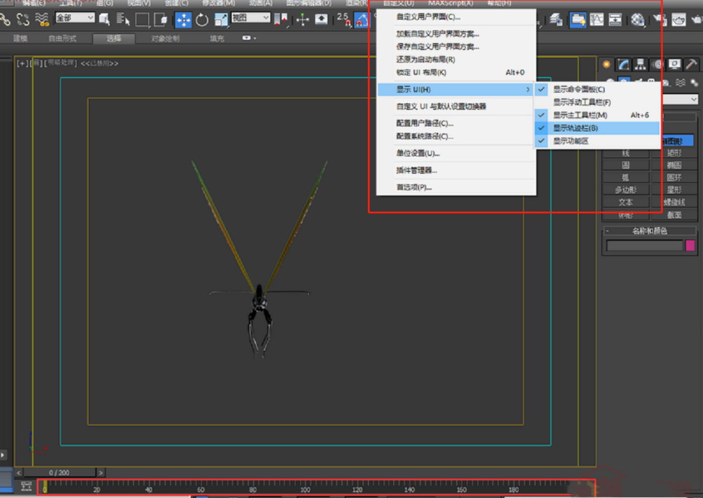Open the ribbon options dropdown after 填充

249,38
